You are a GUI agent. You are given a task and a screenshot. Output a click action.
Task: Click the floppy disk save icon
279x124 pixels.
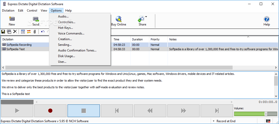click(x=3, y=32)
